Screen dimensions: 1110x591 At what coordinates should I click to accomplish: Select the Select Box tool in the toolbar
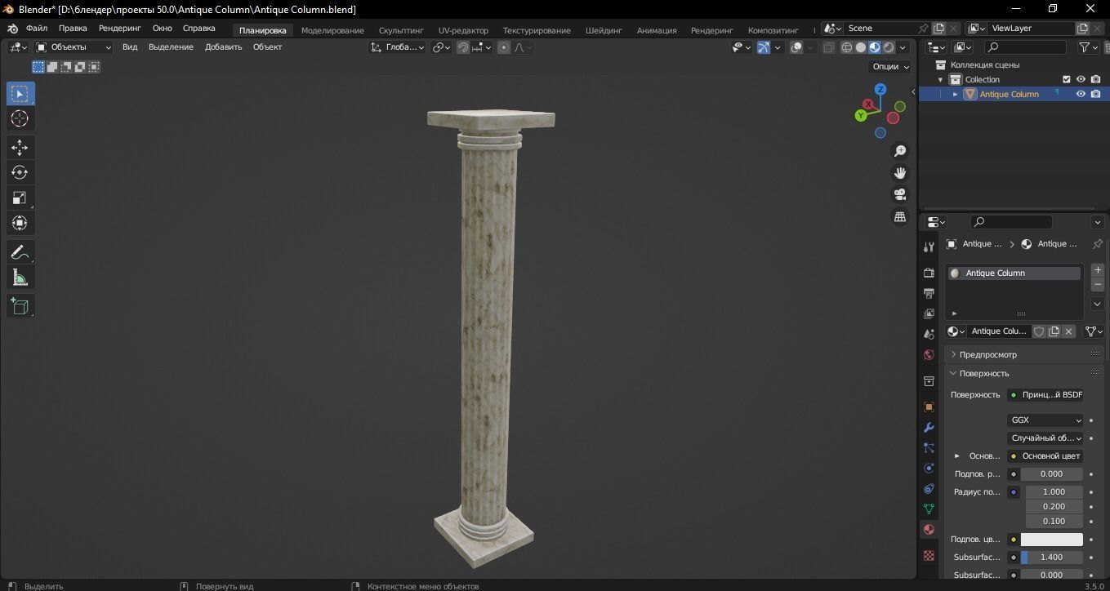pos(20,93)
